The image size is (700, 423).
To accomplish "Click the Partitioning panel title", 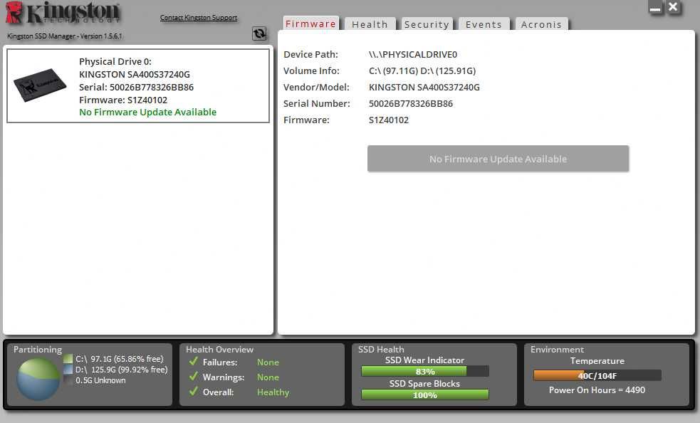I will [x=38, y=350].
